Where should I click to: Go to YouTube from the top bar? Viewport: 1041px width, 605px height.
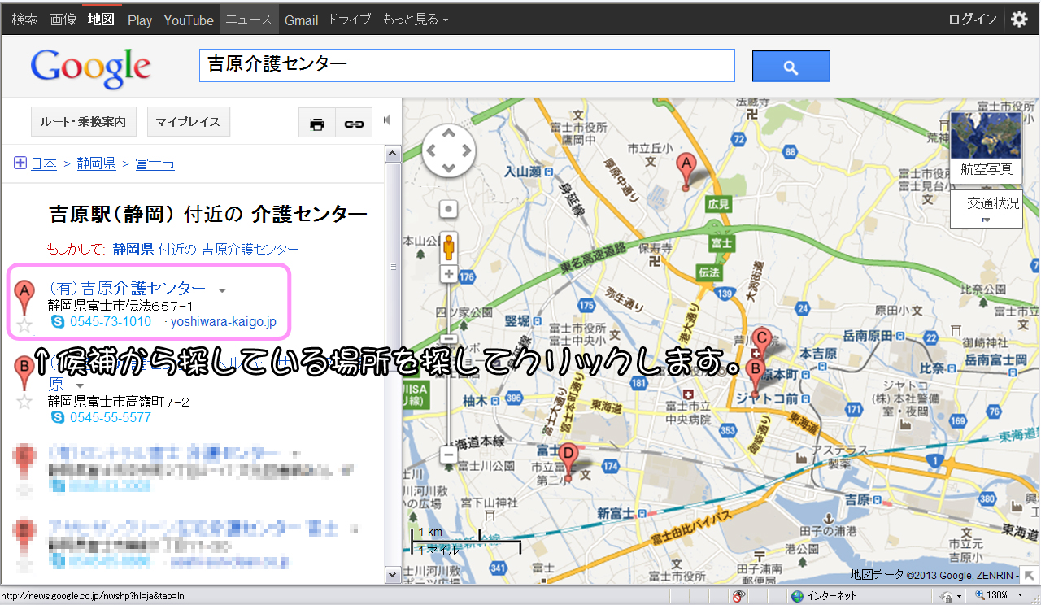189,20
